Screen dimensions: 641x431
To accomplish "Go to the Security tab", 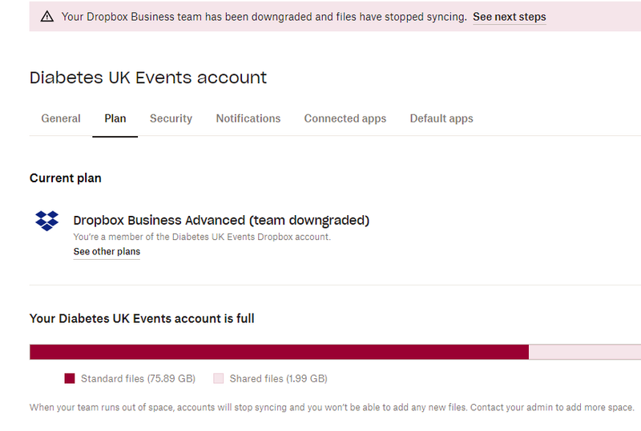I will (171, 118).
